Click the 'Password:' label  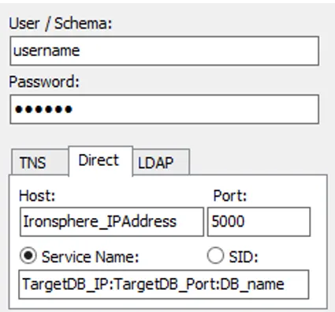[x=44, y=82]
